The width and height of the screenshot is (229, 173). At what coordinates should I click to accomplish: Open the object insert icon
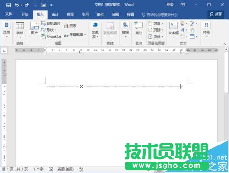[x=193, y=37]
